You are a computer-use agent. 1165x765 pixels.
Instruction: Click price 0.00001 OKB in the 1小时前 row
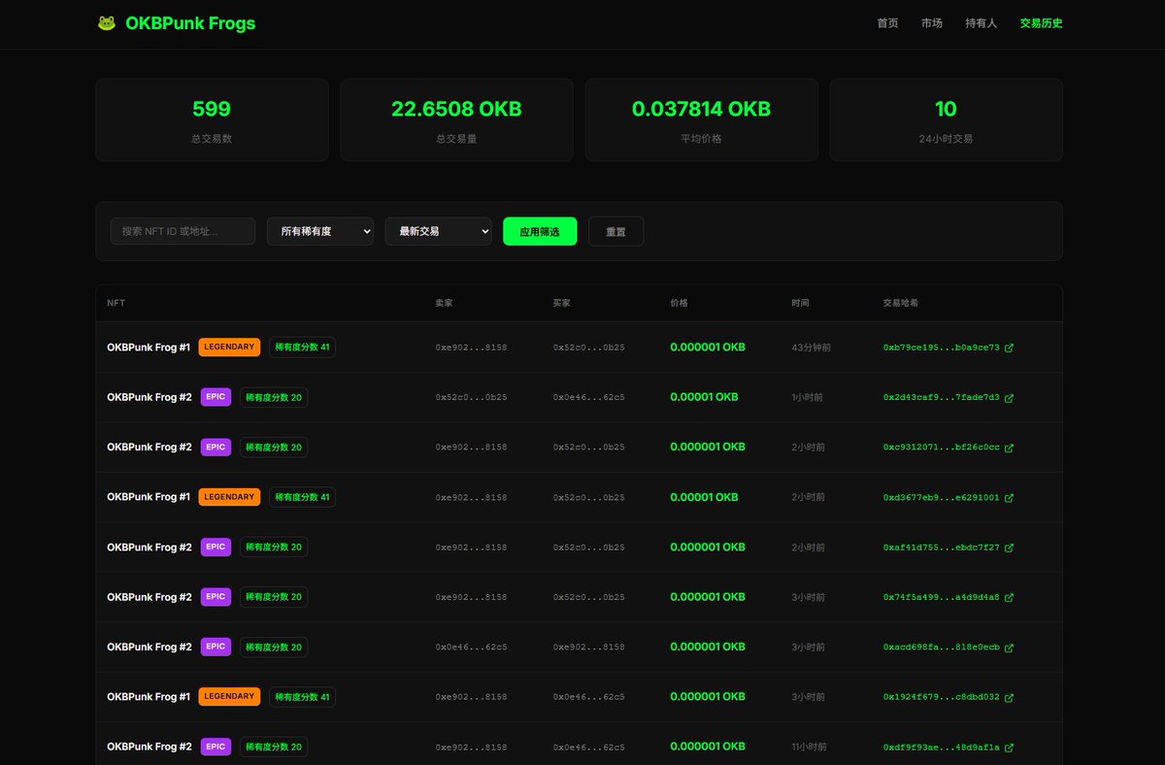704,397
